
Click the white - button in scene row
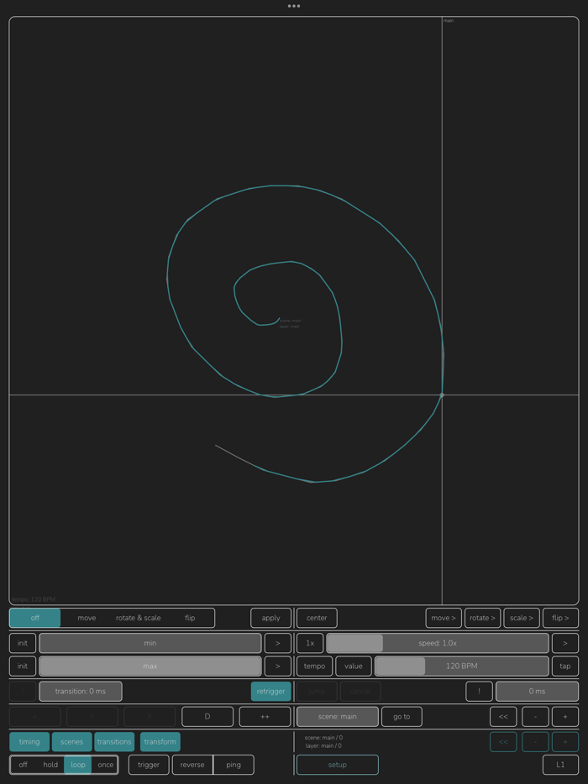tap(535, 717)
